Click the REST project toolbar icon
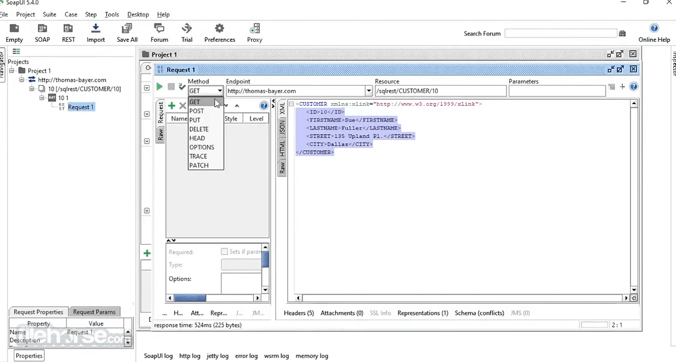The width and height of the screenshot is (676, 362). click(68, 33)
